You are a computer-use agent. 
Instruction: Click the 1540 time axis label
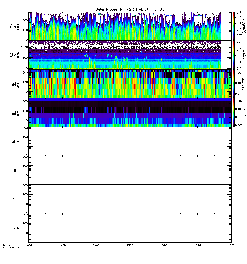point(197,245)
